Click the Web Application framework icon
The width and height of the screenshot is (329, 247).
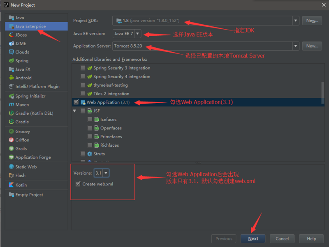(83, 102)
